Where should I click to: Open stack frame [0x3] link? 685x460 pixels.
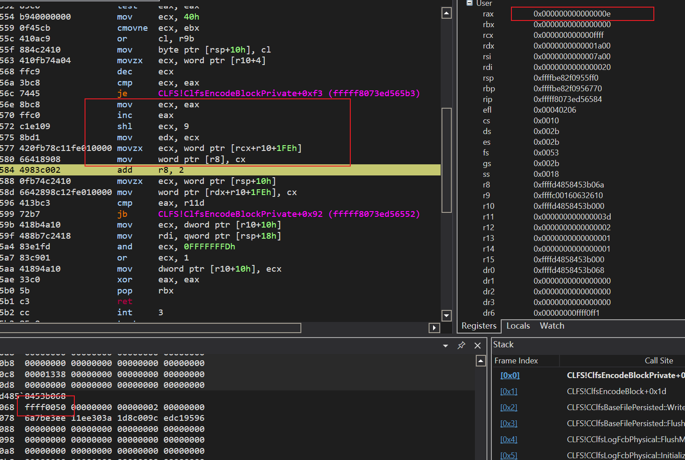click(509, 423)
